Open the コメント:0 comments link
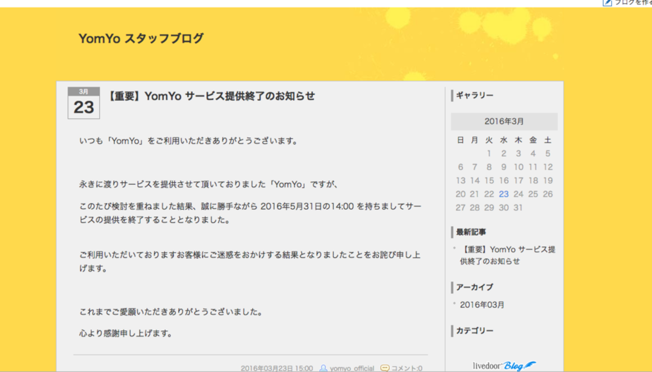The height and width of the screenshot is (372, 652). [407, 368]
